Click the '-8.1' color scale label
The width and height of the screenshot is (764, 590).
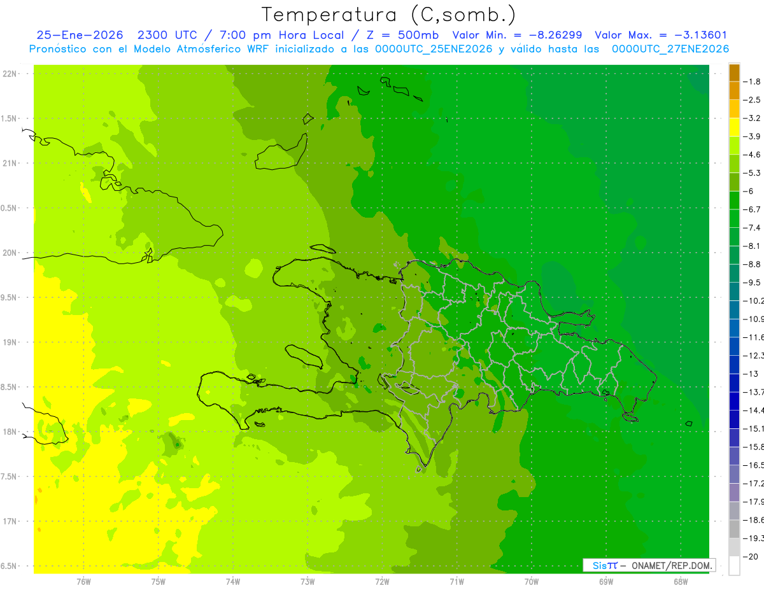pos(753,246)
